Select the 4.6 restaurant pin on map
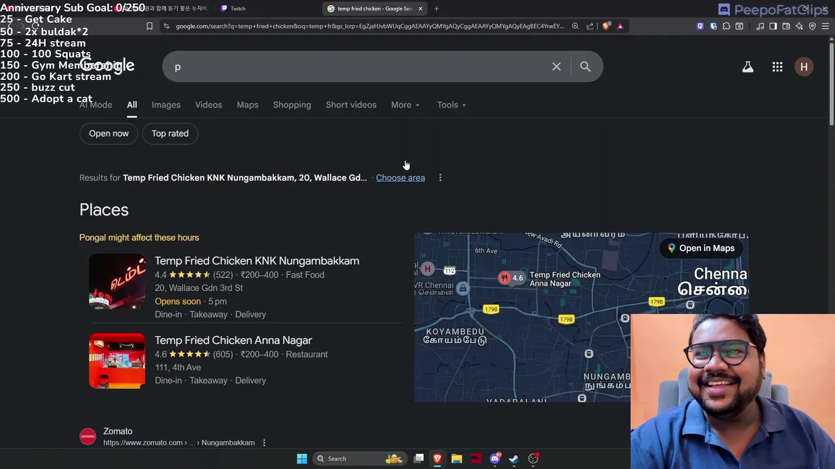The image size is (835, 469). coord(511,278)
